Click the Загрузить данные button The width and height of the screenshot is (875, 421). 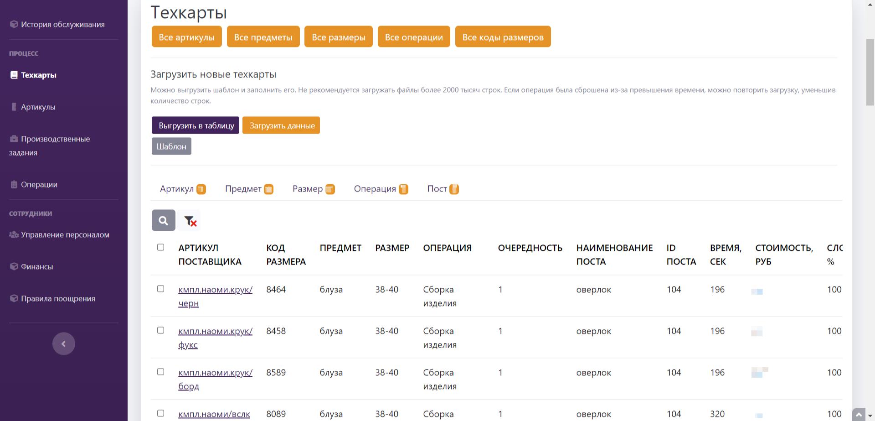coord(281,125)
